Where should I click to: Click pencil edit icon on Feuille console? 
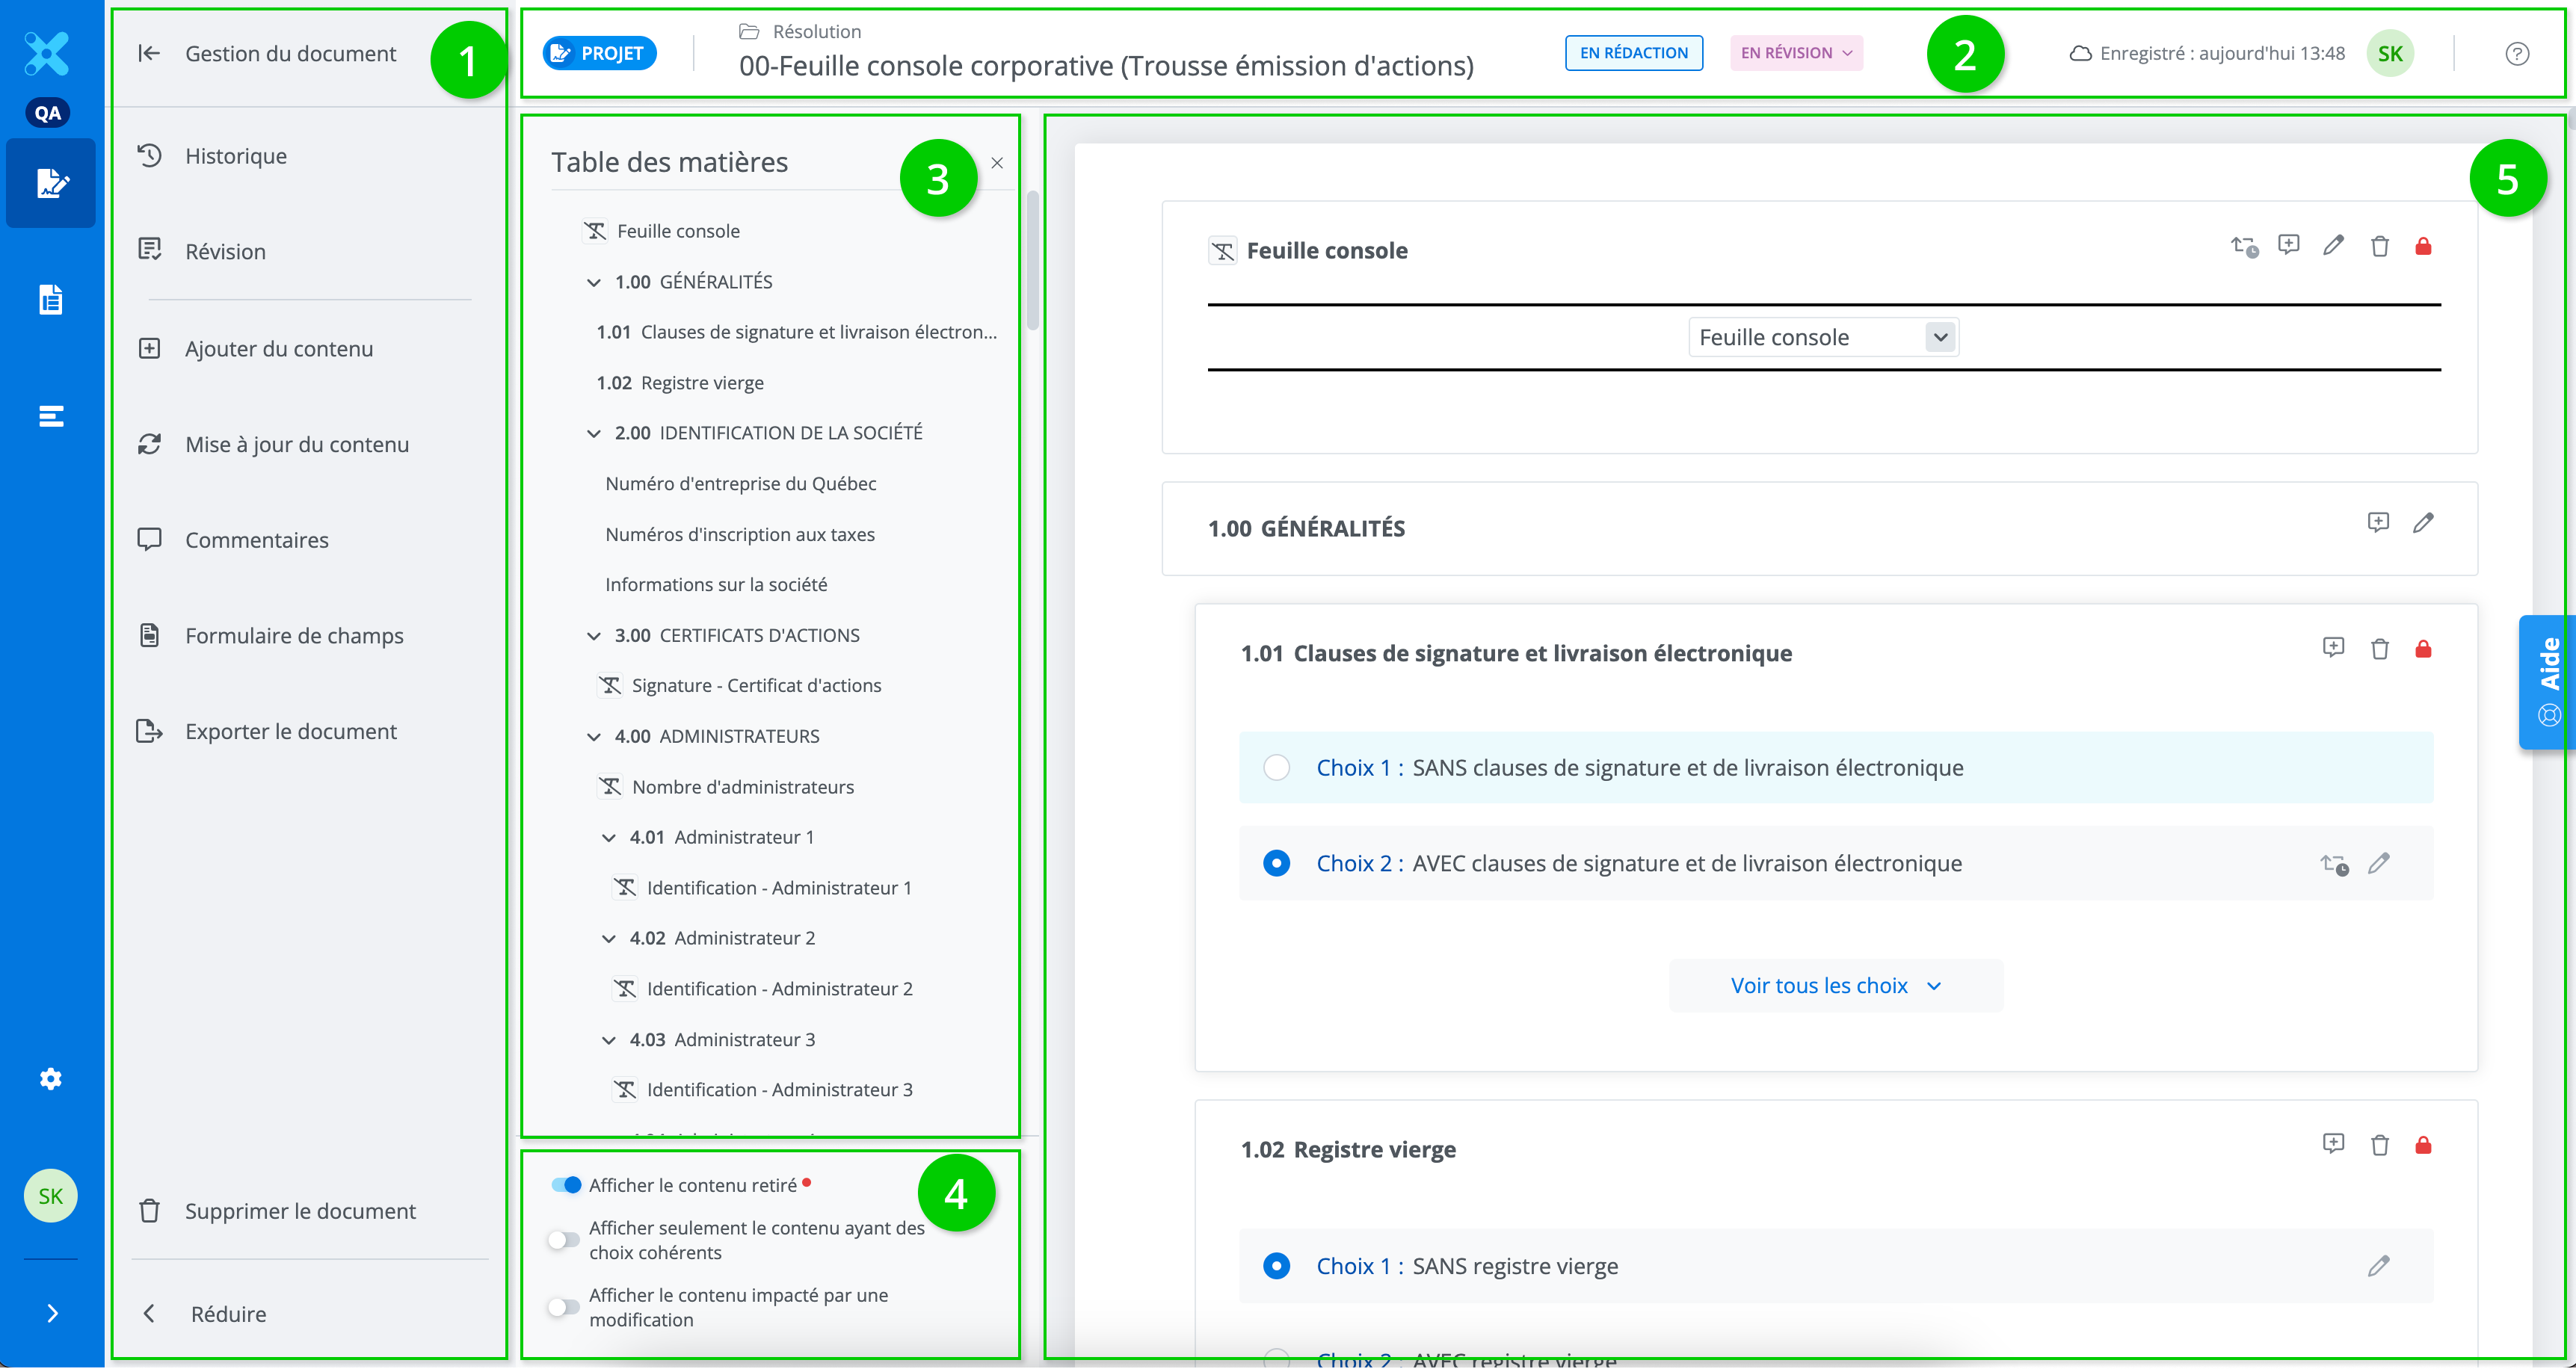click(2332, 246)
